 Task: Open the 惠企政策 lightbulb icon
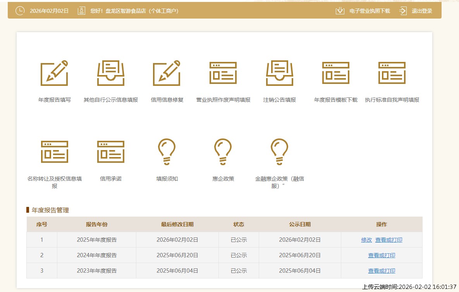223,151
